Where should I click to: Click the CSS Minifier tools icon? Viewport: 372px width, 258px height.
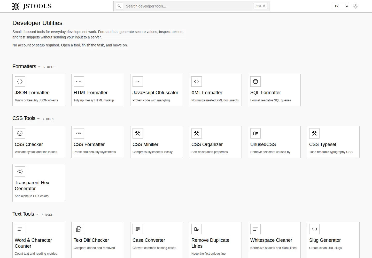[x=138, y=133]
